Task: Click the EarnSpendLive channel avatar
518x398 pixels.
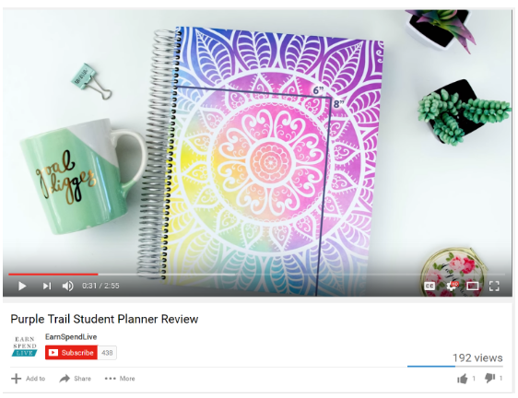Action: click(25, 346)
